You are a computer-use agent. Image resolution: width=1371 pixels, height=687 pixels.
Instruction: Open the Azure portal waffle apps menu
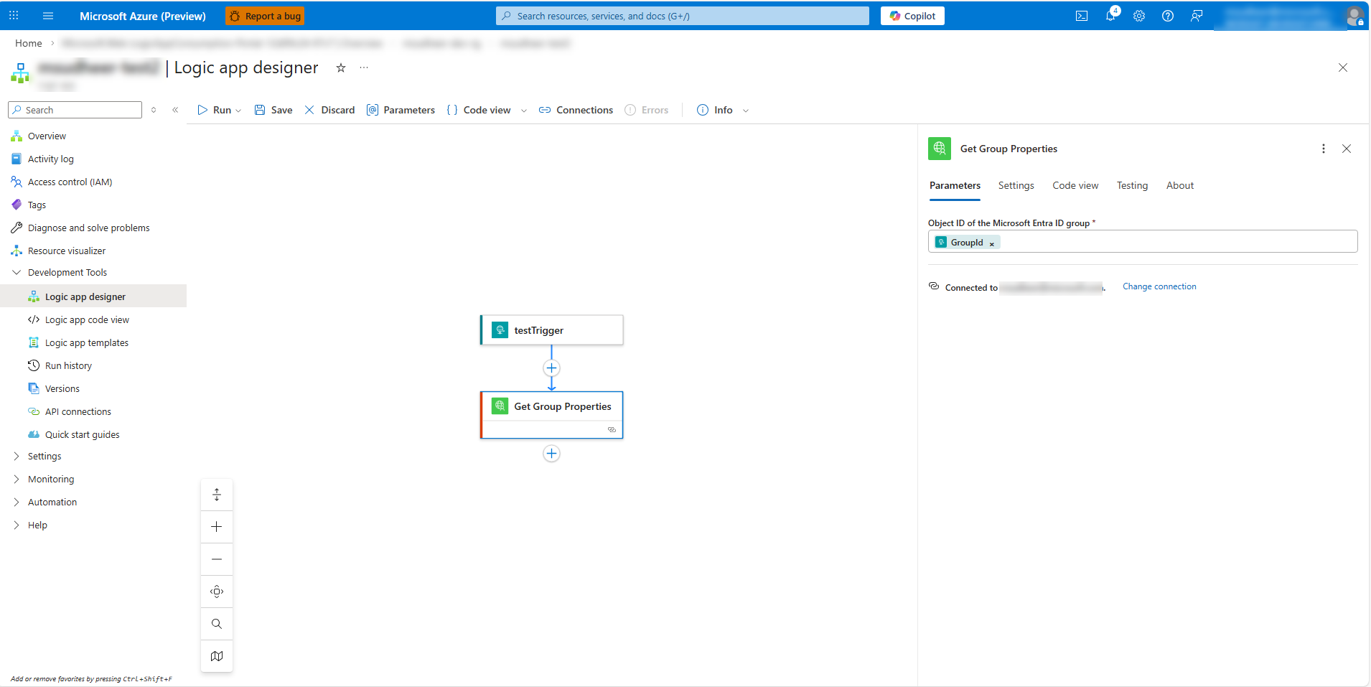(14, 16)
